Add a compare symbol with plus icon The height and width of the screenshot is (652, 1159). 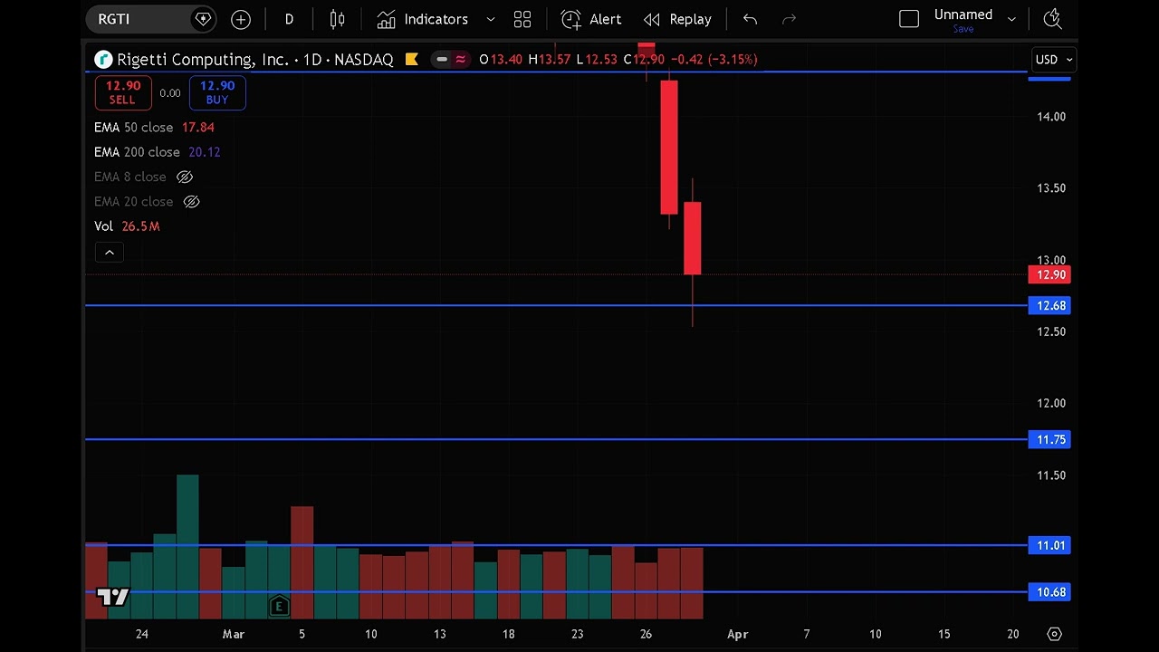tap(241, 19)
